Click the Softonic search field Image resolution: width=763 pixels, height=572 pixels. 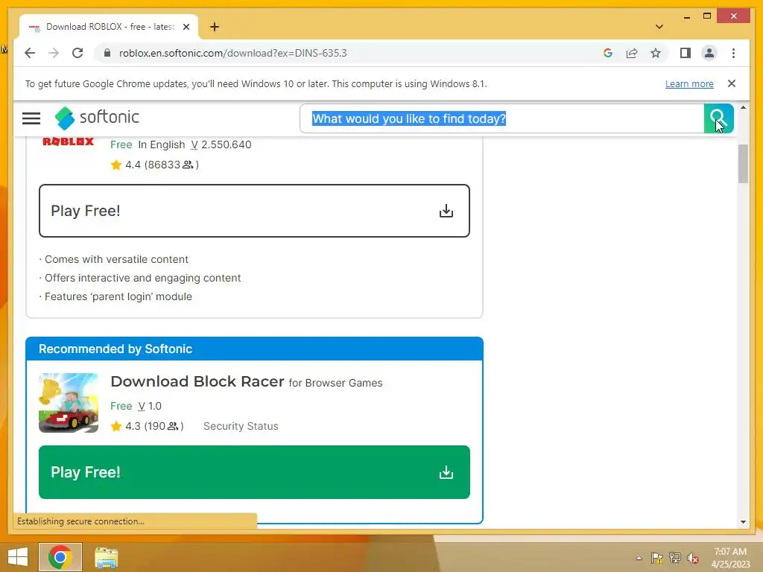[501, 118]
